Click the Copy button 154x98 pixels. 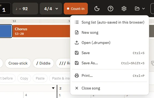tap(24, 78)
